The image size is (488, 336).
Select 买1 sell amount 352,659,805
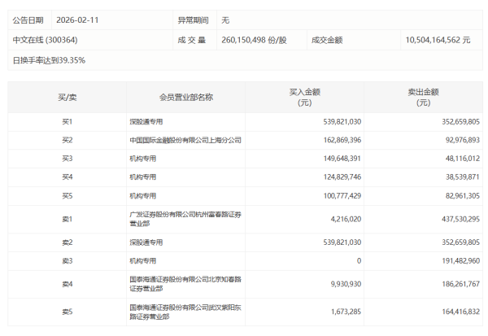click(x=460, y=122)
